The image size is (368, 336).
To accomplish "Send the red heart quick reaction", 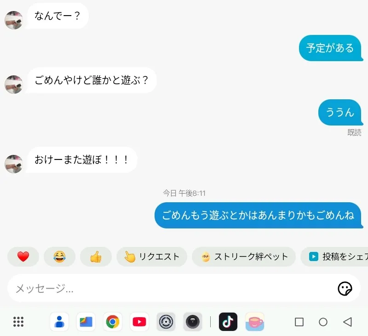I will pos(23,256).
